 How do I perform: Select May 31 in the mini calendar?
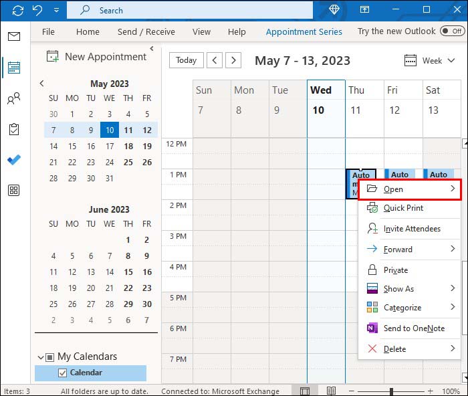click(110, 179)
